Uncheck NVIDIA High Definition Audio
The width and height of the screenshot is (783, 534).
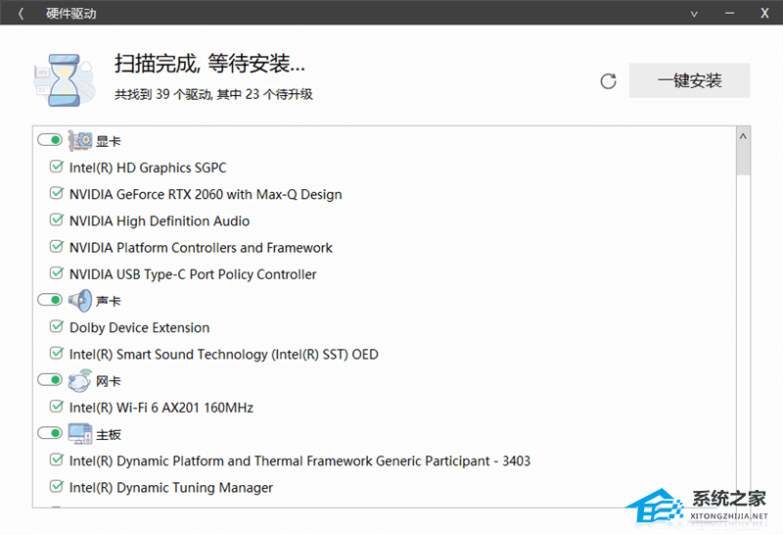[x=57, y=220]
